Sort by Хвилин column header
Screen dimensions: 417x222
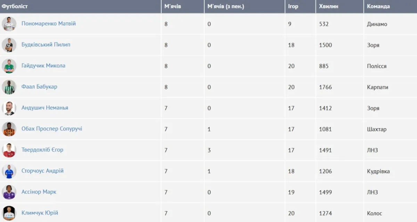coord(328,6)
